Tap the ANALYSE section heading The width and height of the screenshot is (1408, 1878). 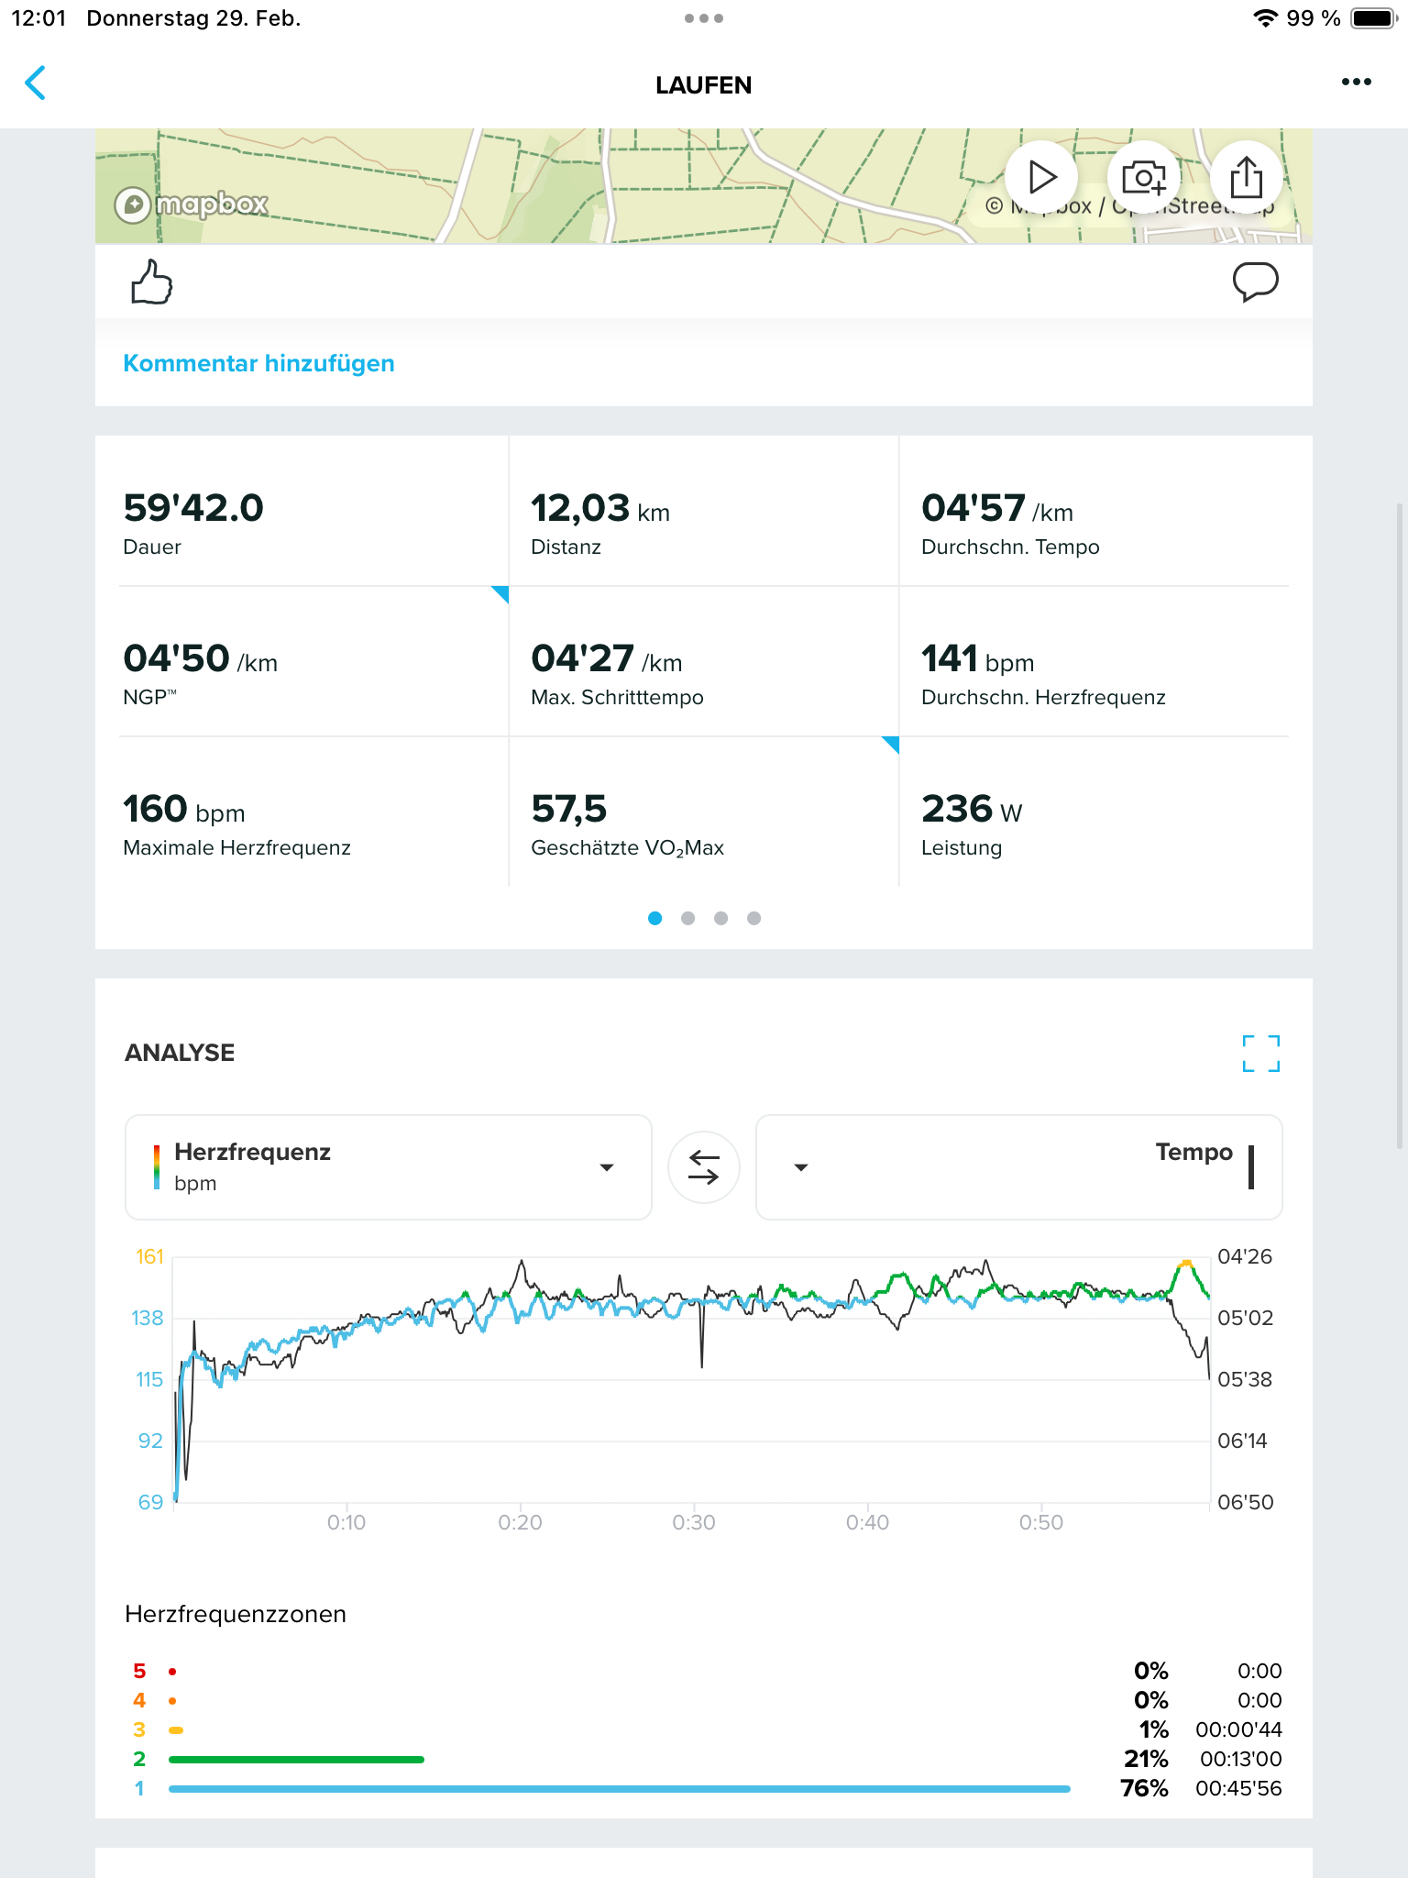pos(180,1053)
